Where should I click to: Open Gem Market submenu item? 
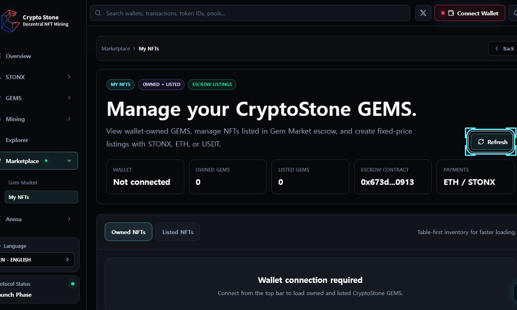click(x=41, y=183)
